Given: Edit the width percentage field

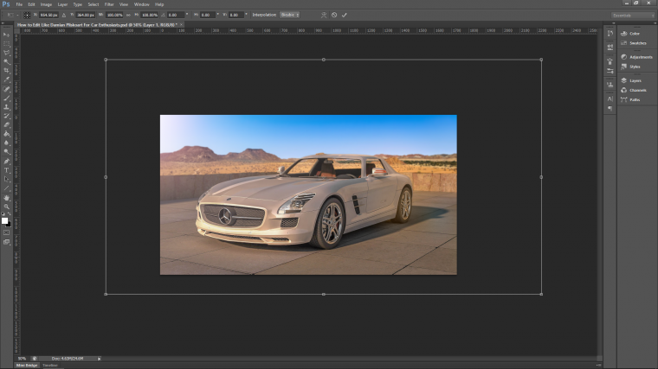Looking at the screenshot, I should (x=114, y=15).
